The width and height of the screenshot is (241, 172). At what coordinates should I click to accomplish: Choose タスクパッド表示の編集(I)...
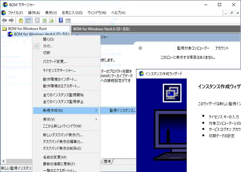click(66, 142)
